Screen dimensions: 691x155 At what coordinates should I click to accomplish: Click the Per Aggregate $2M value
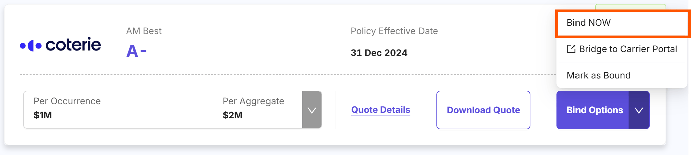point(232,115)
